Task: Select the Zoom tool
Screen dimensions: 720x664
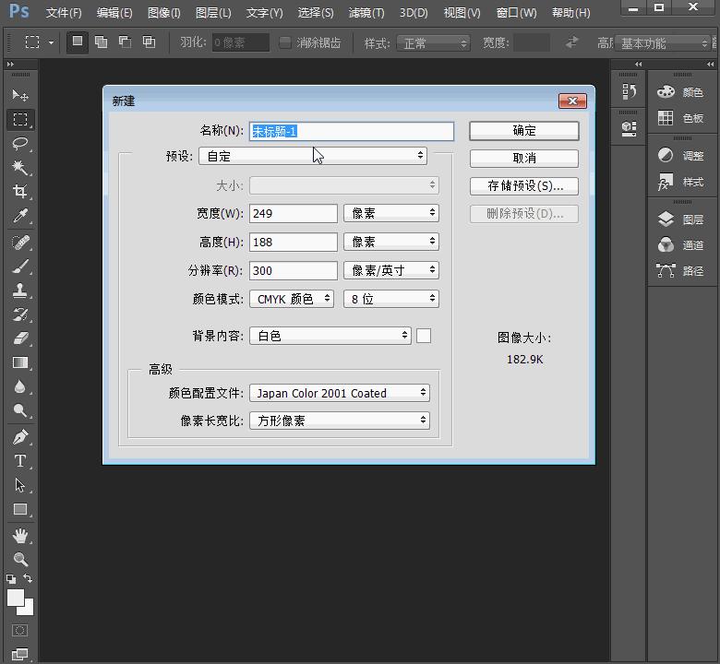Action: (19, 560)
